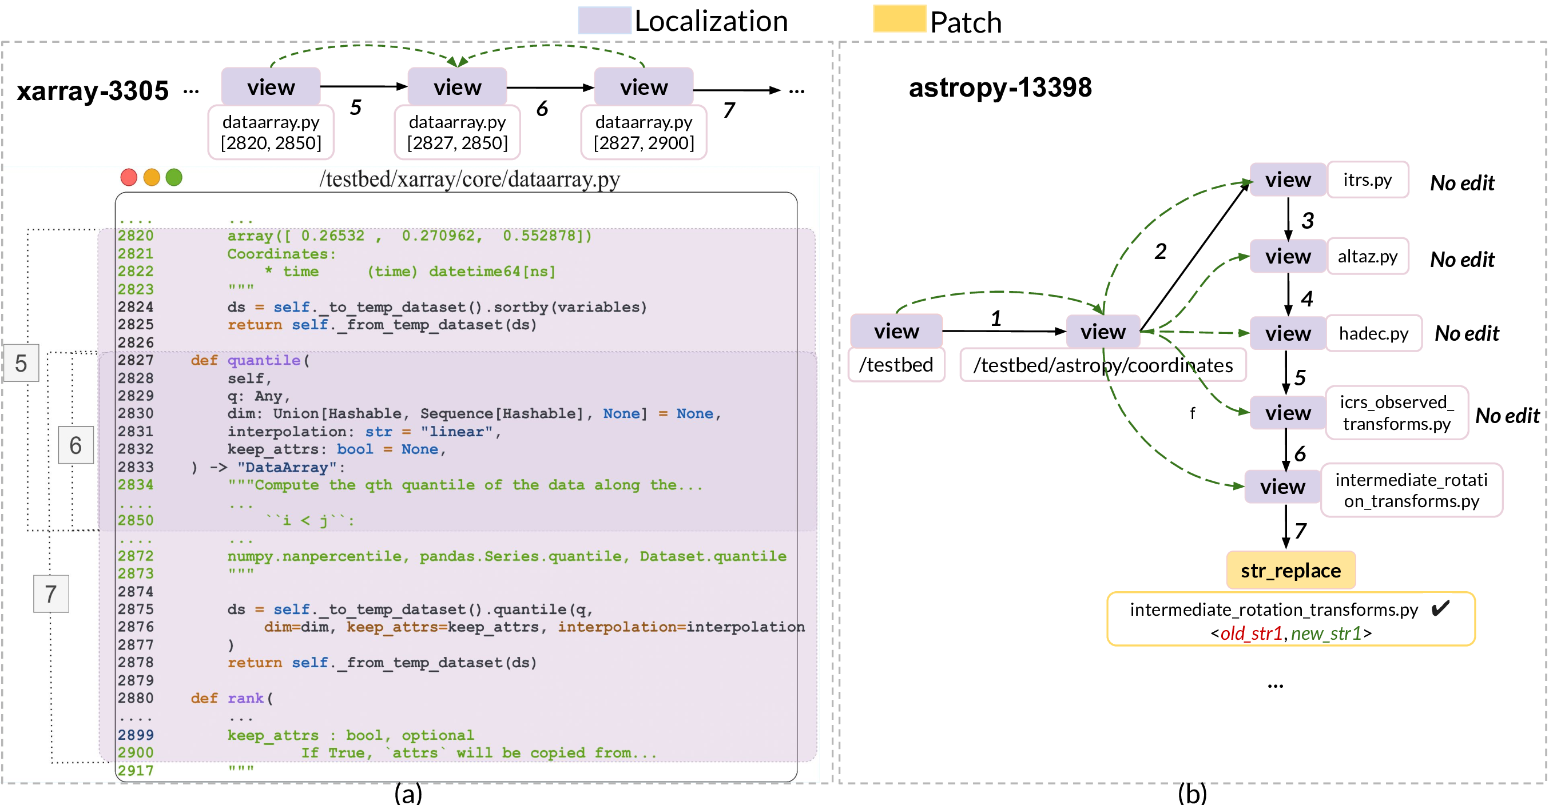Click the second view badge in the right column
Image resolution: width=1549 pixels, height=805 pixels.
pos(1288,256)
